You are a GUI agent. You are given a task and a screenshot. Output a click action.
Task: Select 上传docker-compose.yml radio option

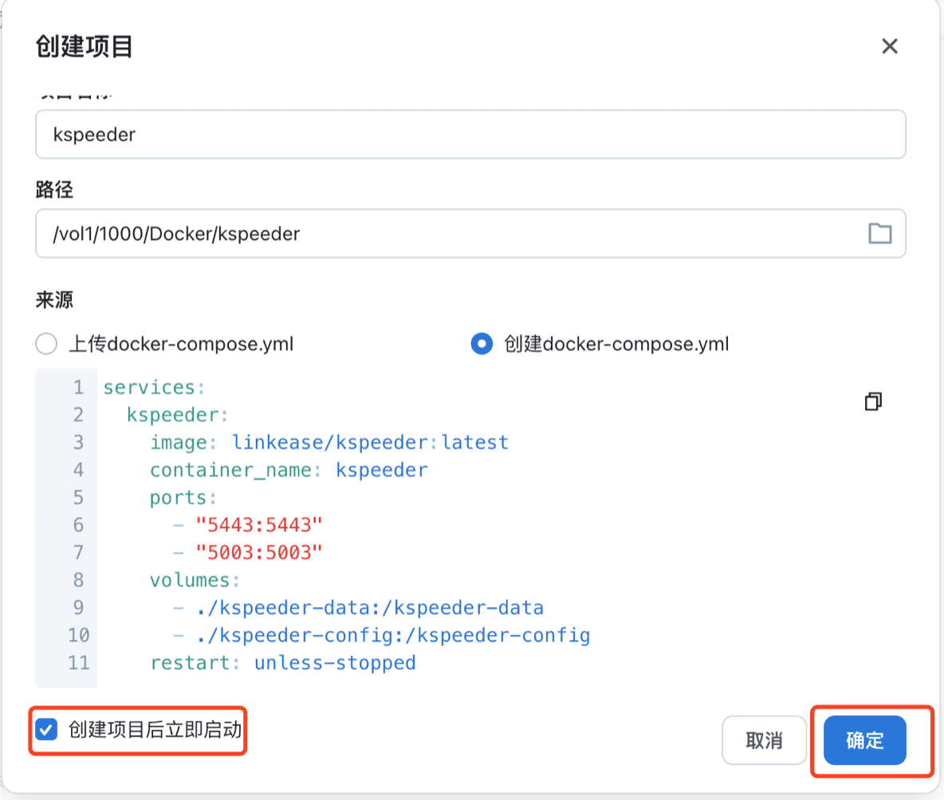click(47, 344)
